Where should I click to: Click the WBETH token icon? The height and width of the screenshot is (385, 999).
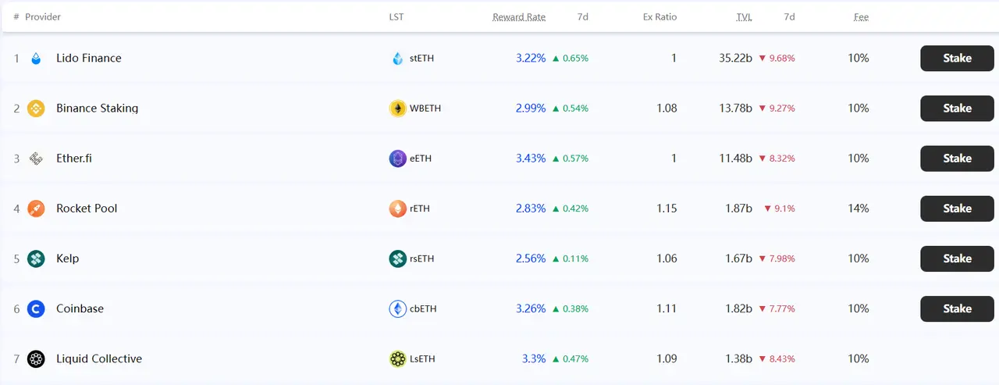click(x=398, y=109)
